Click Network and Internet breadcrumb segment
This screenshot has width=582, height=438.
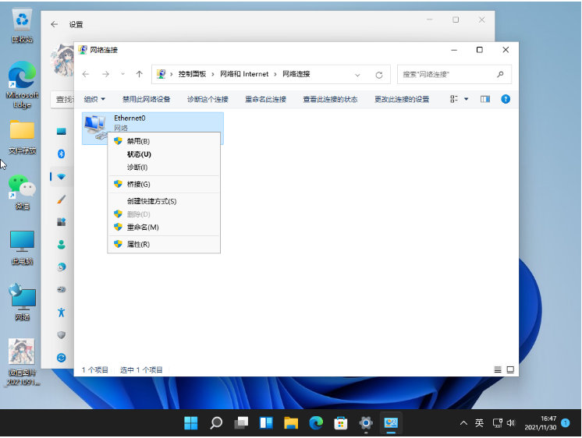click(244, 74)
